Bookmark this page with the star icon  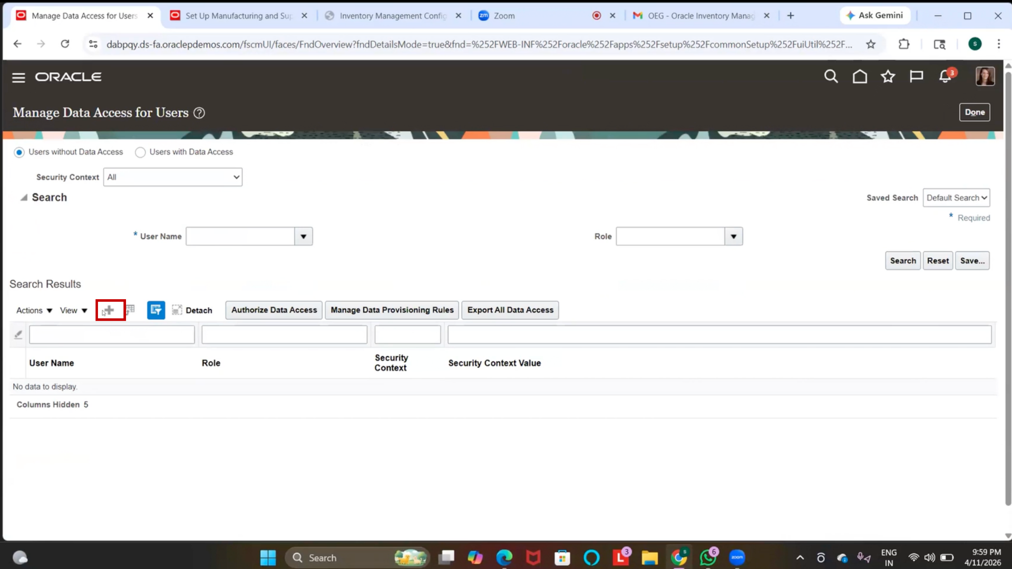(x=871, y=44)
